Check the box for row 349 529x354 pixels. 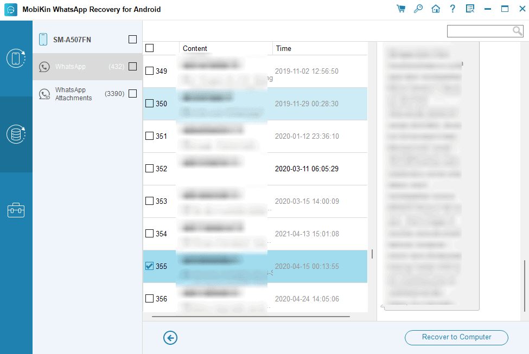pyautogui.click(x=149, y=71)
